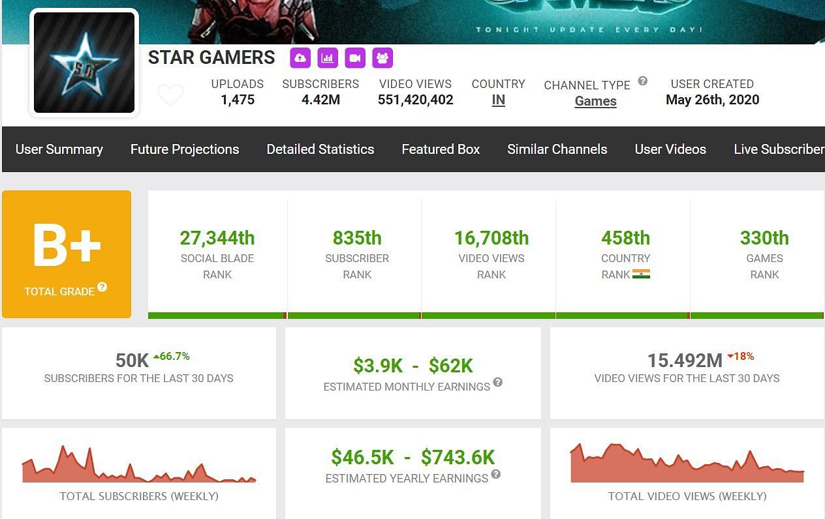Viewport: 825px width, 519px height.
Task: Click the Games channel type link
Action: (x=596, y=101)
